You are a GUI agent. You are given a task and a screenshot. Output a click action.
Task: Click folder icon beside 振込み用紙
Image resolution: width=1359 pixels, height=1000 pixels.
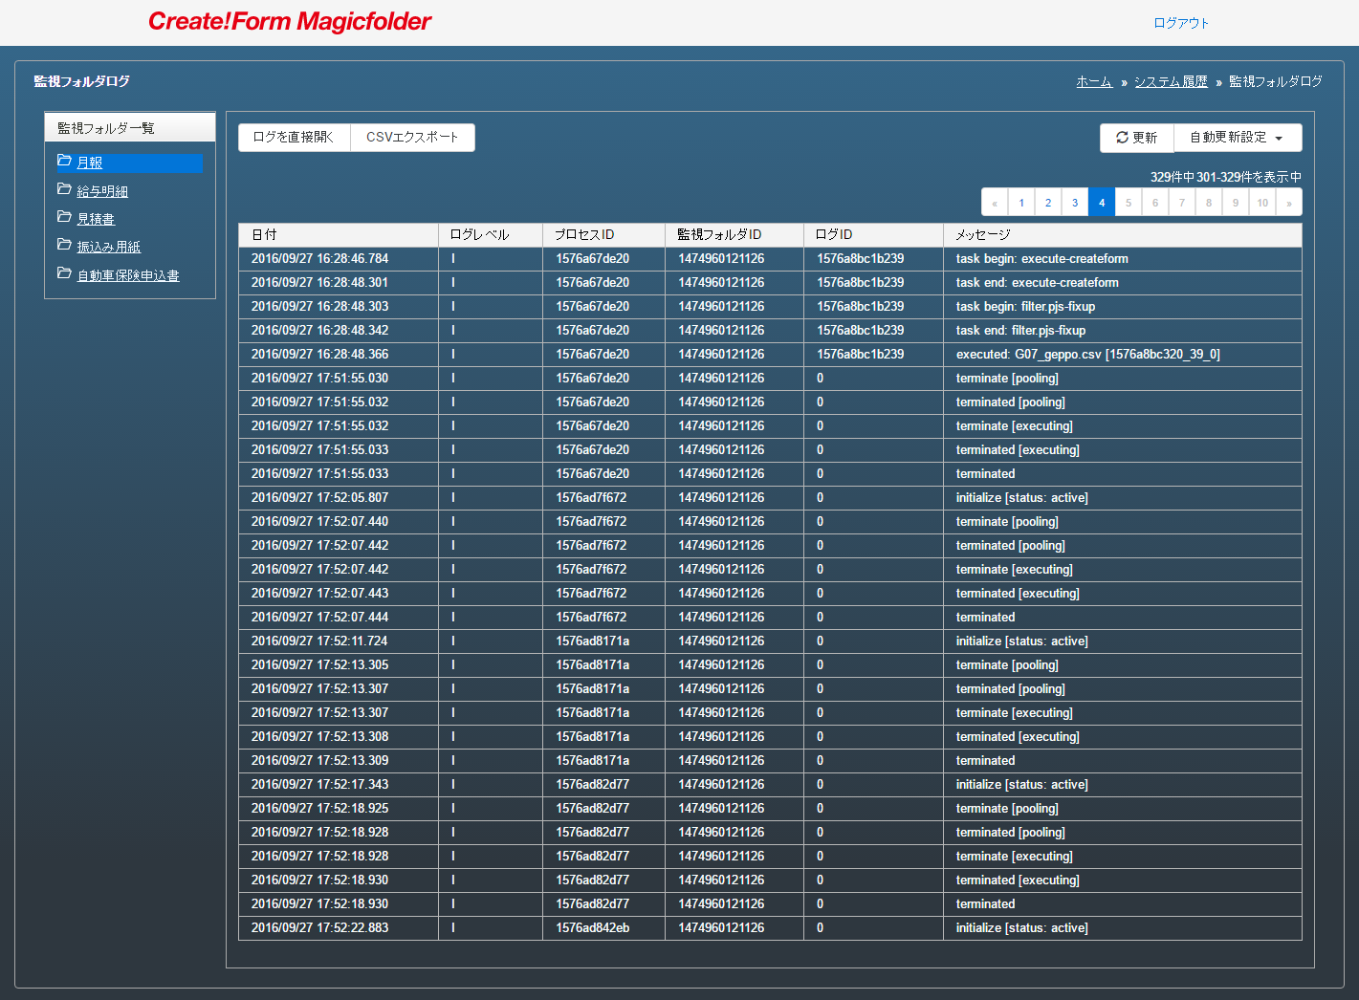(64, 245)
